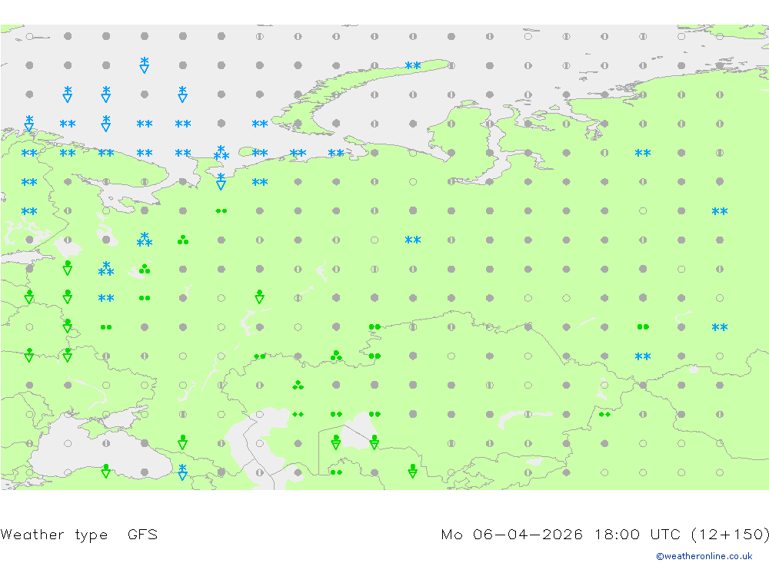Open the ©weatheronline.co.uk copyright link

tap(704, 556)
